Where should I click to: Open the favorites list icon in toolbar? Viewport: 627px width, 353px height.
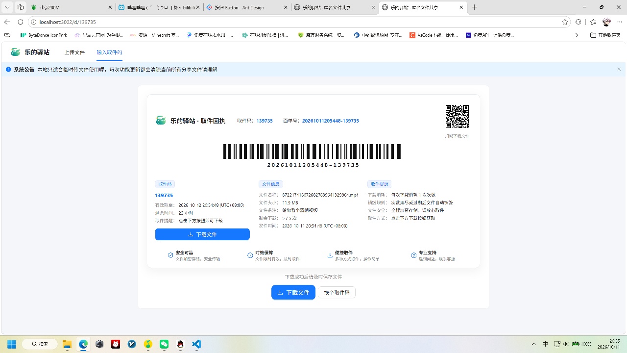(593, 22)
